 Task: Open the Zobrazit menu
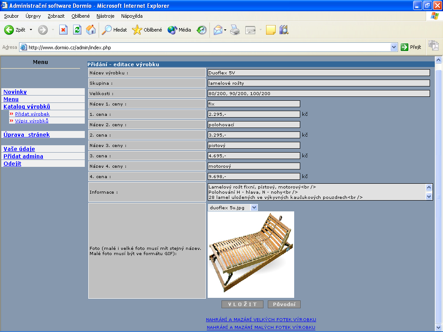click(x=56, y=16)
